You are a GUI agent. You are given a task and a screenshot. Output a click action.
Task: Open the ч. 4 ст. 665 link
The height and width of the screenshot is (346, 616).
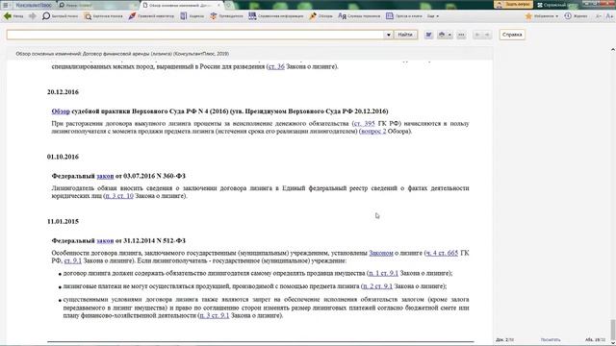(442, 253)
